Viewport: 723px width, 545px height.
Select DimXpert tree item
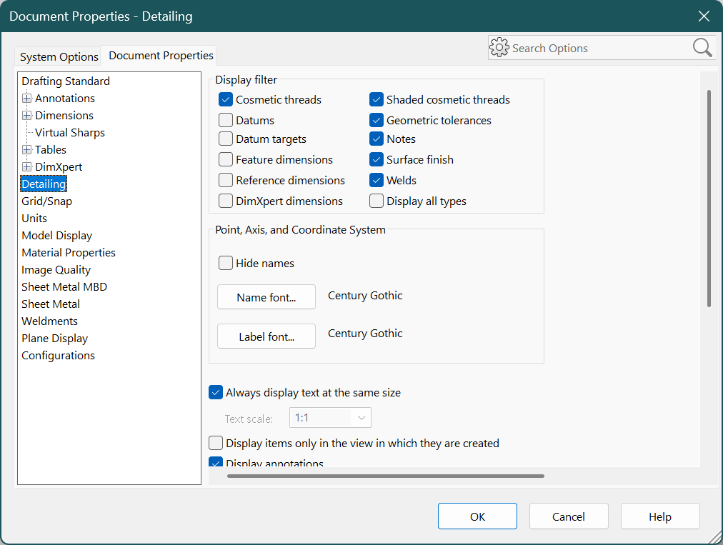pyautogui.click(x=58, y=167)
